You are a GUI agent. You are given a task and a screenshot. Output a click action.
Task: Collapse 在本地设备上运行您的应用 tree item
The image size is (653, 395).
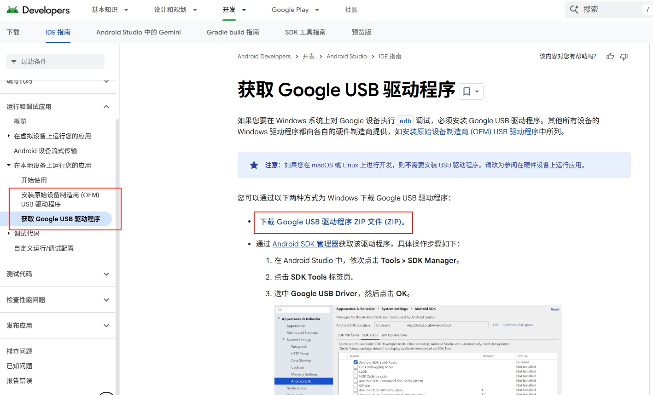9,166
